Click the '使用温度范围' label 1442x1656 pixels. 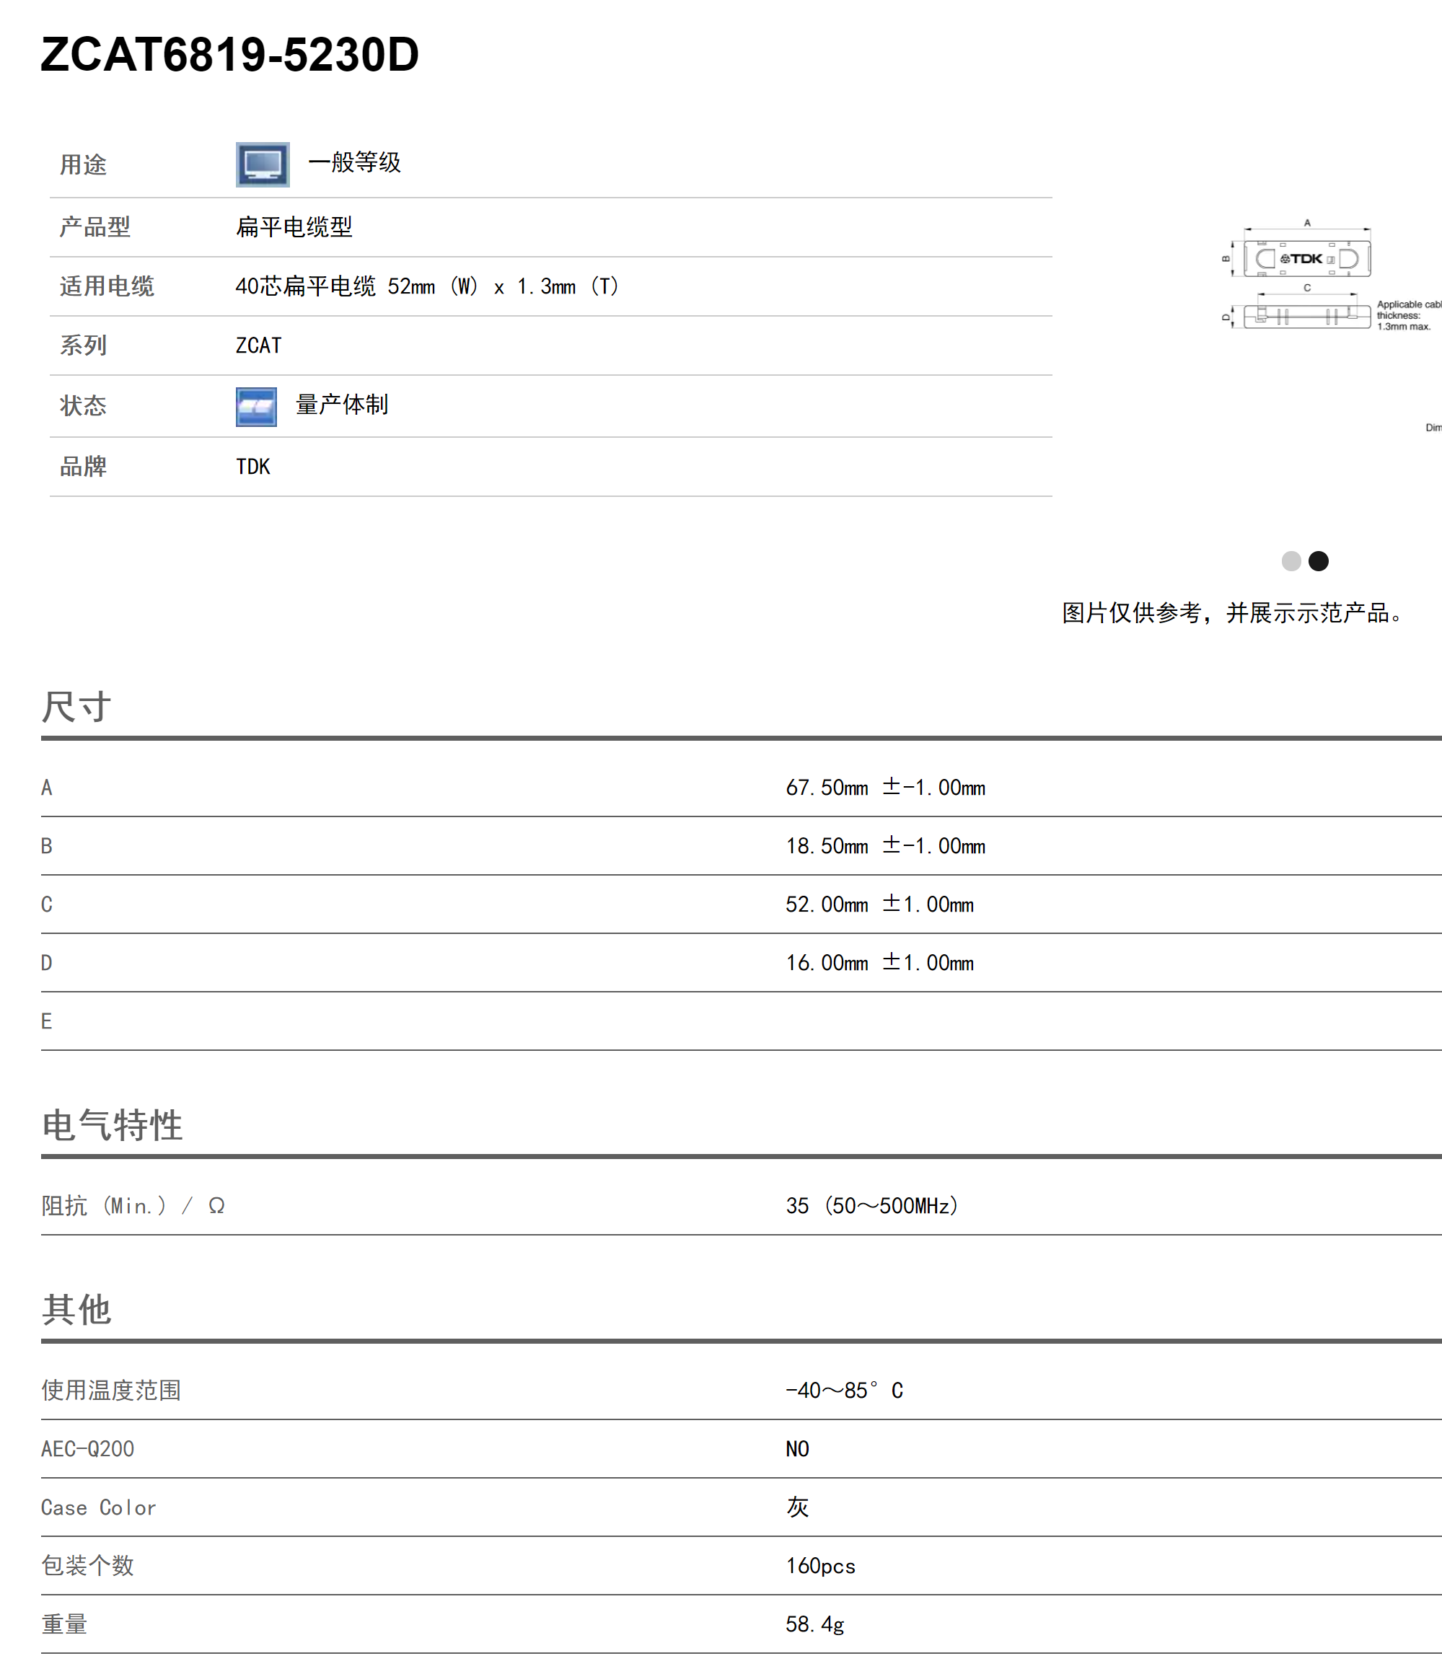click(111, 1390)
